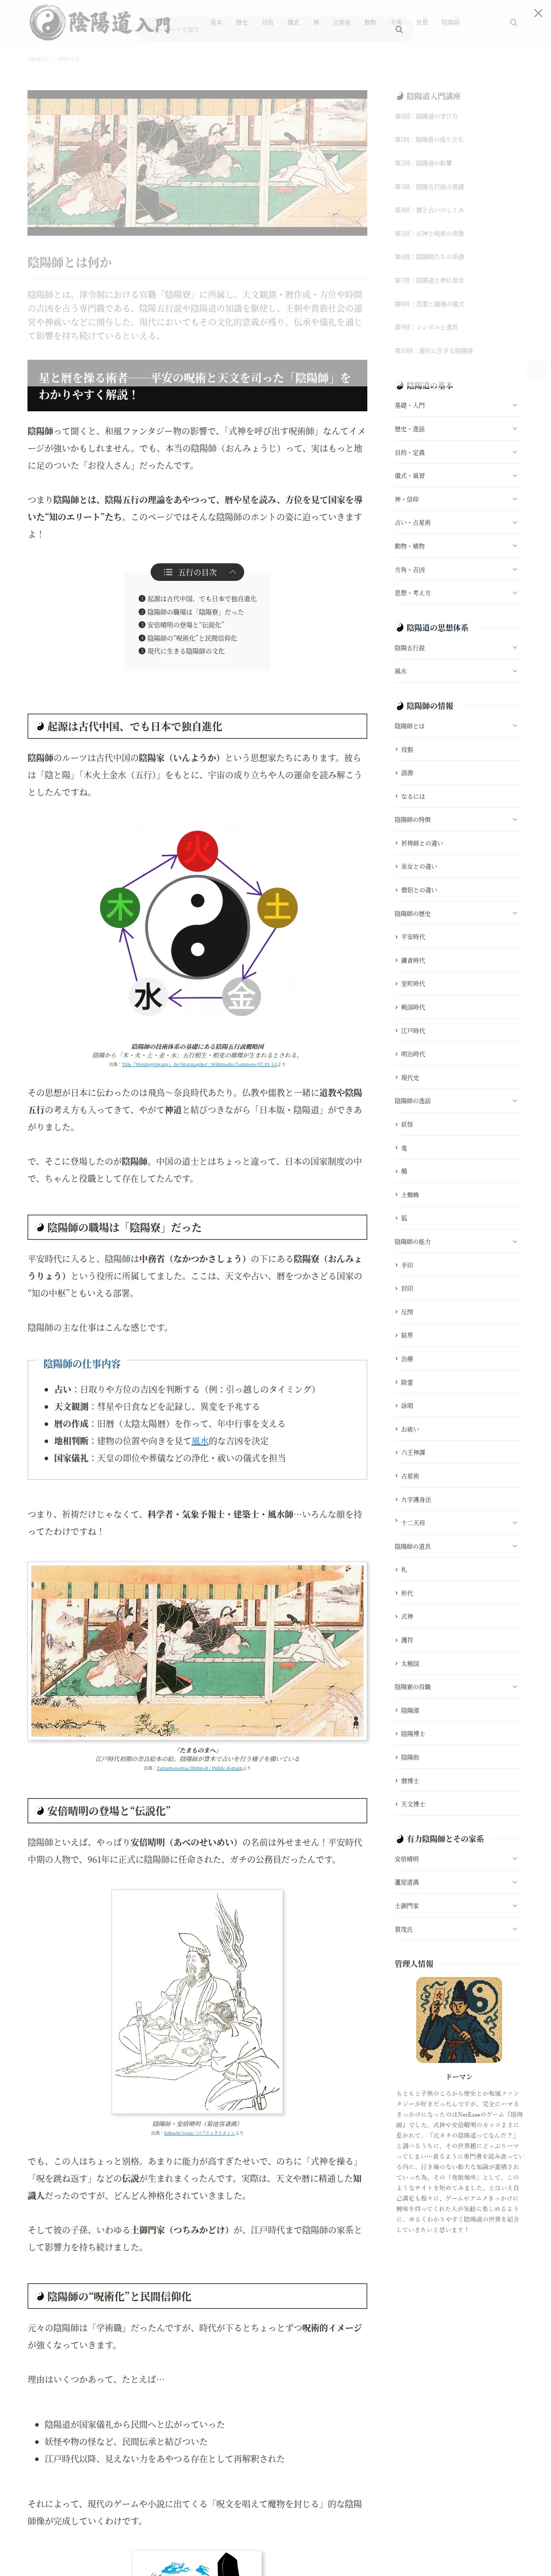Open the 役割 sidebar sub-link
551x2576 pixels.
click(407, 749)
